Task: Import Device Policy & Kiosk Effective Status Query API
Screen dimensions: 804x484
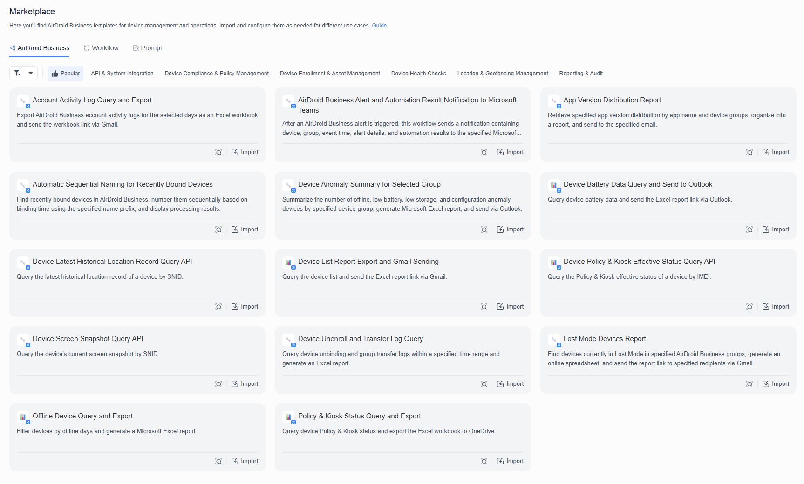Action: tap(776, 307)
